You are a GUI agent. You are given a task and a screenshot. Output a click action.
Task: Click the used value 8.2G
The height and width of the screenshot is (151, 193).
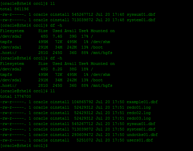[57, 69]
